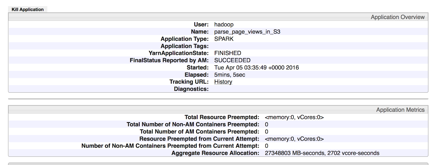Click 'Number of Non-AM Containers Preempted from Current Attempt:' label
Image resolution: width=429 pixels, height=165 pixels.
pyautogui.click(x=170, y=146)
